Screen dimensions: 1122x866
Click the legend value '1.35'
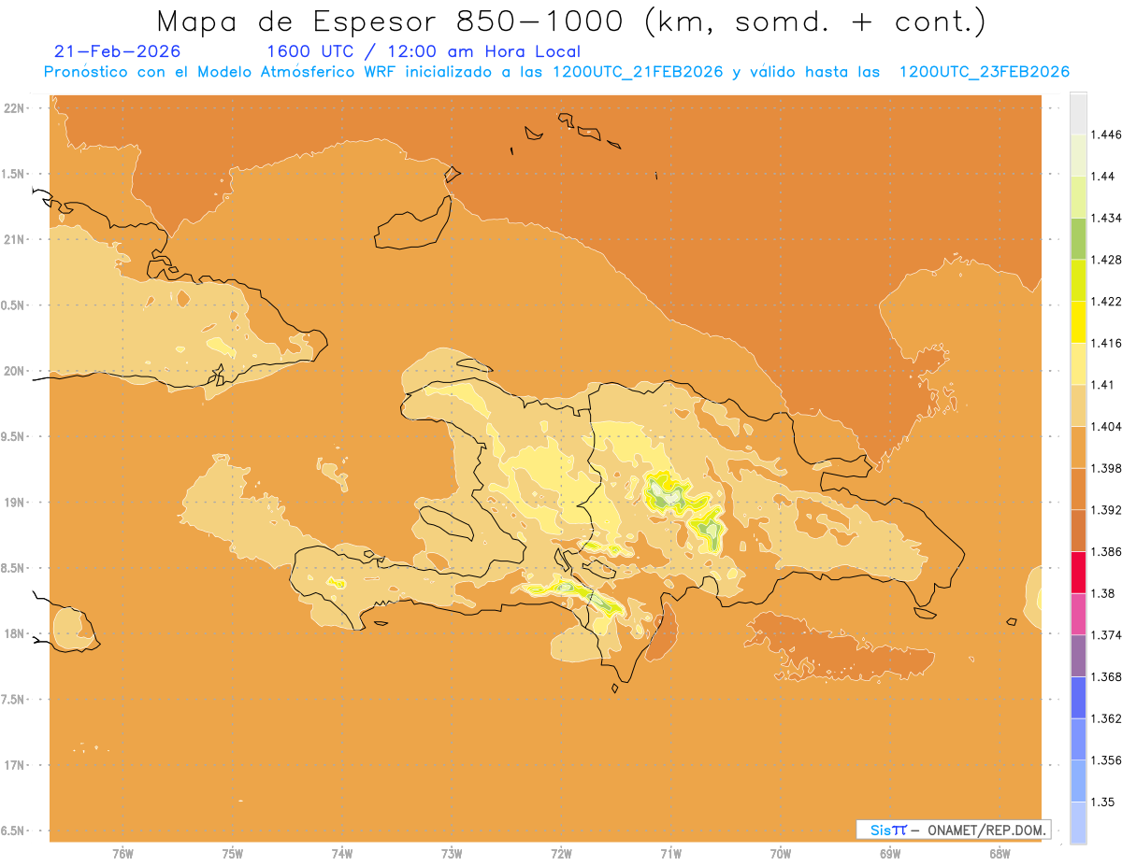click(x=1103, y=802)
